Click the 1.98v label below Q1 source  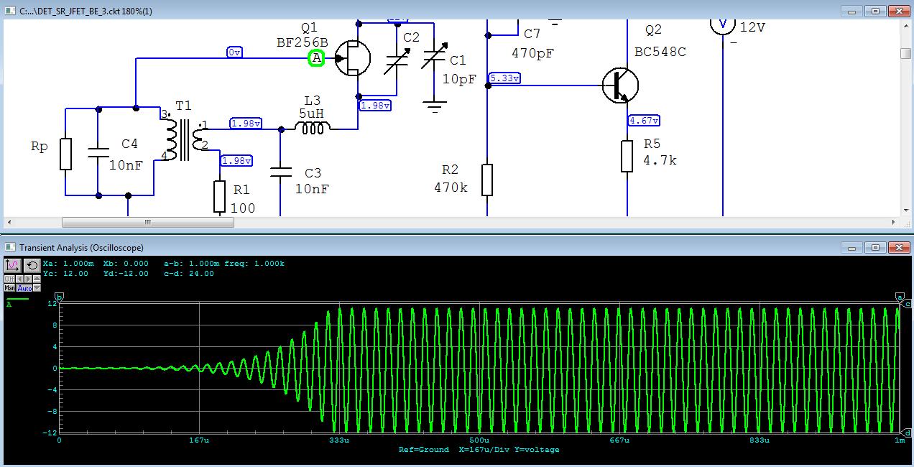(375, 105)
